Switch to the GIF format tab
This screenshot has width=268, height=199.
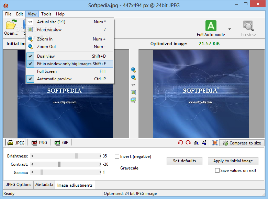[62, 142]
